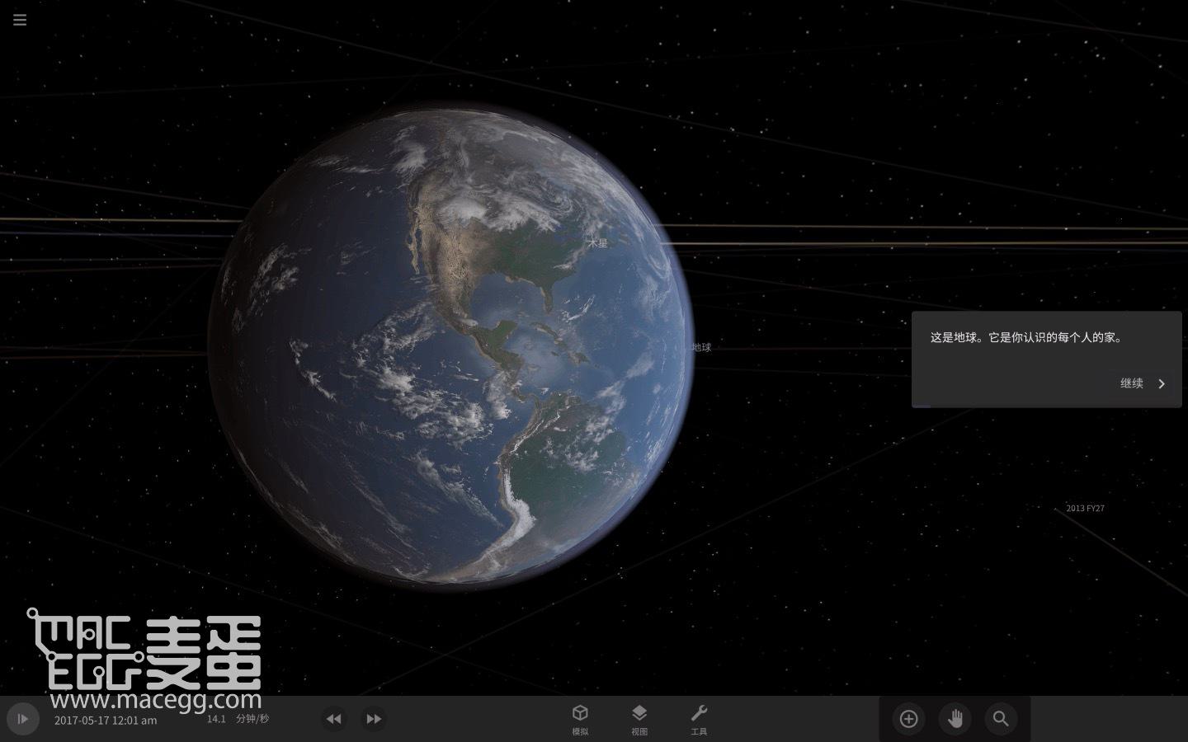Open the 模拟 simulation cube menu
The image size is (1188, 742).
580,719
